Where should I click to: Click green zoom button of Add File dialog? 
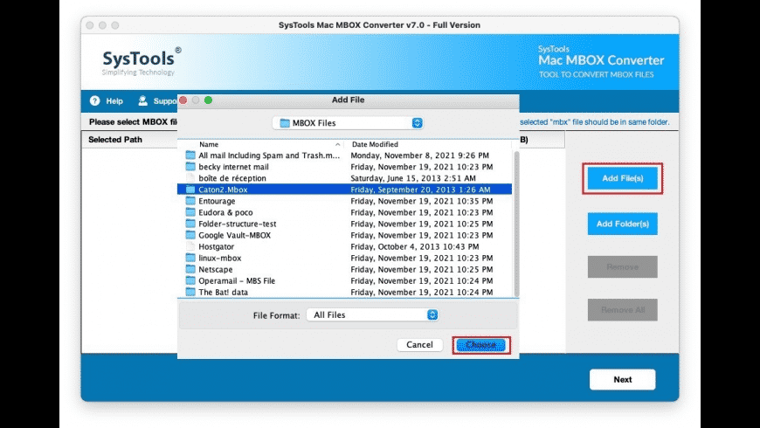click(x=209, y=100)
